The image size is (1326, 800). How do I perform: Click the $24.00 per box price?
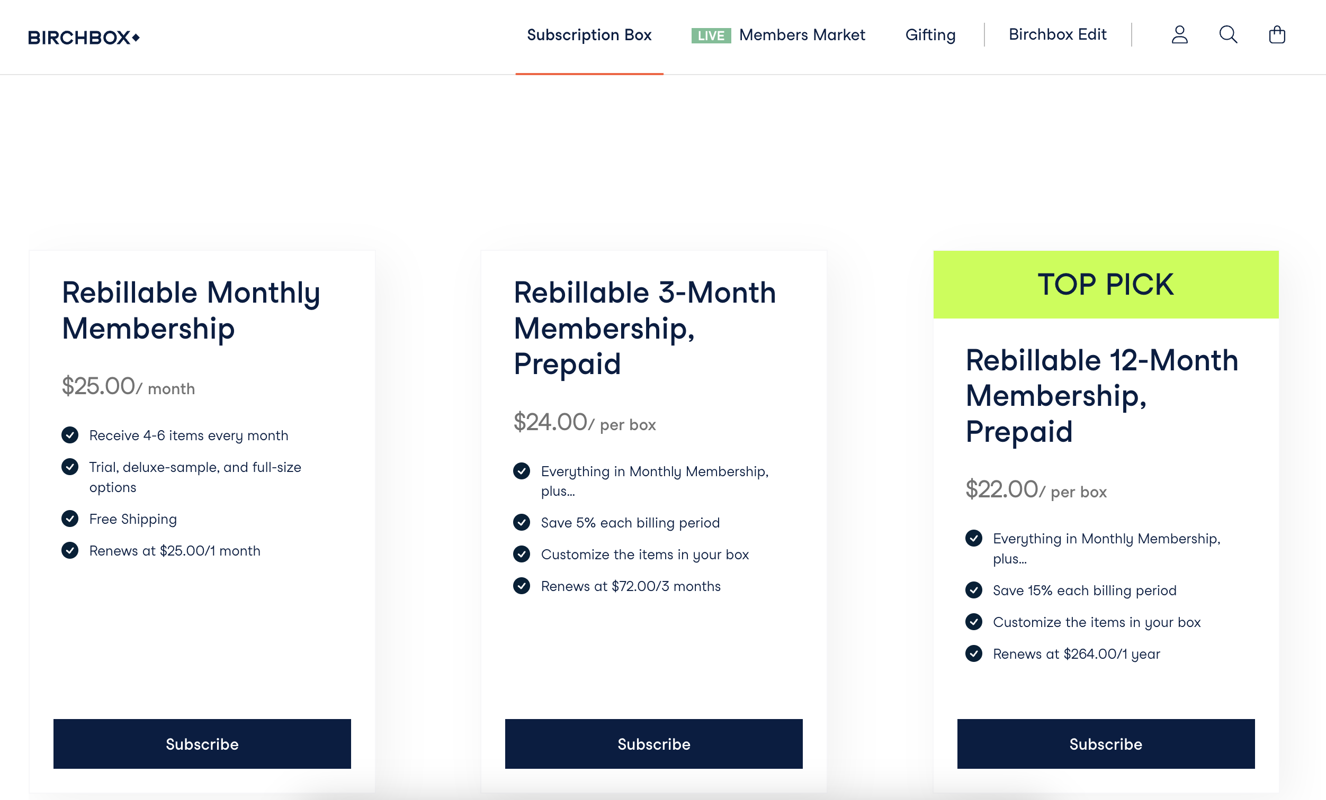[585, 423]
